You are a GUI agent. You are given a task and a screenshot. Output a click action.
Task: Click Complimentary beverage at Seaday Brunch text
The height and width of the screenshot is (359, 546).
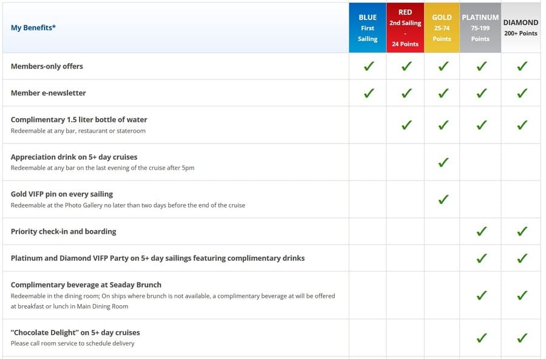coord(86,285)
